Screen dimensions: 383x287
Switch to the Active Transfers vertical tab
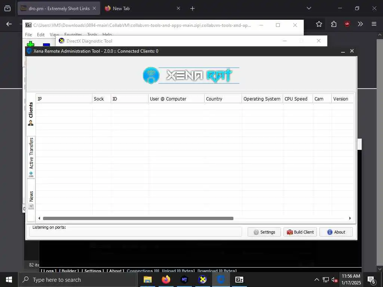click(31, 157)
